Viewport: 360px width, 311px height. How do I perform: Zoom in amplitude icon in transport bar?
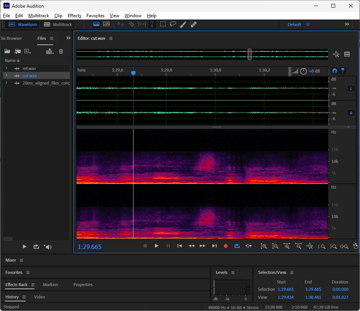264,246
